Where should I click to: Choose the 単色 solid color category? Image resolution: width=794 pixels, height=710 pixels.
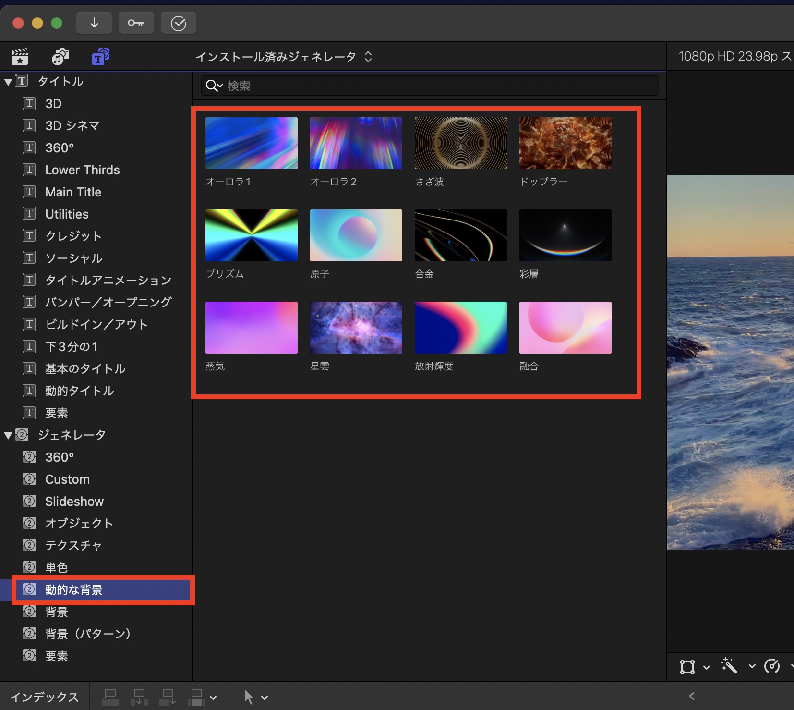56,568
